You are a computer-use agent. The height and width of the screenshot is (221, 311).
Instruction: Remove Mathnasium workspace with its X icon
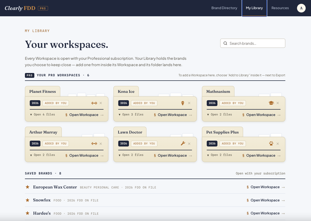click(278, 103)
